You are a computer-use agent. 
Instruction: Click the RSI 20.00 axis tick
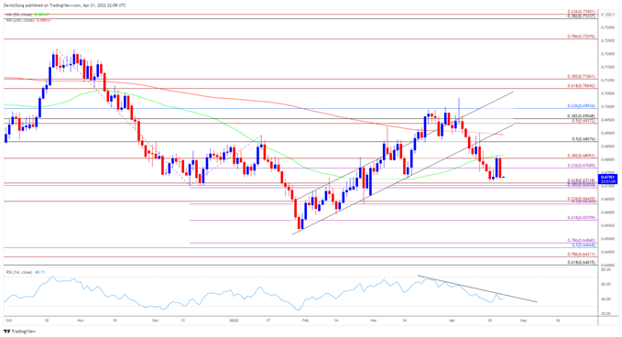(606, 313)
